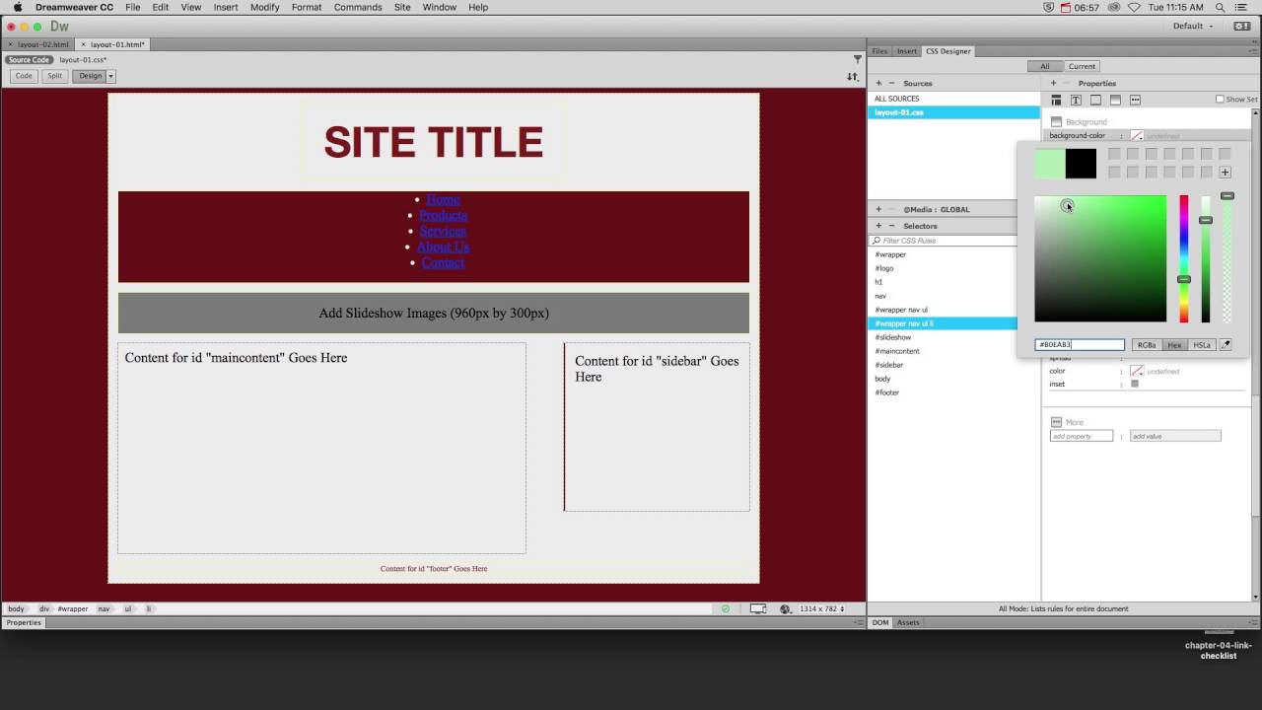Open the Design view dropdown arrow

(110, 76)
